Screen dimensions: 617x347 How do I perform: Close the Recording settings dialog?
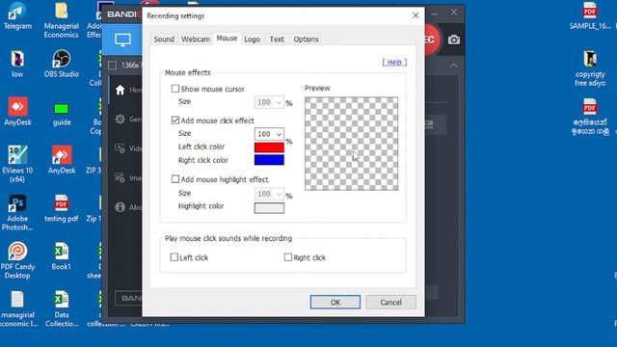[x=416, y=15]
